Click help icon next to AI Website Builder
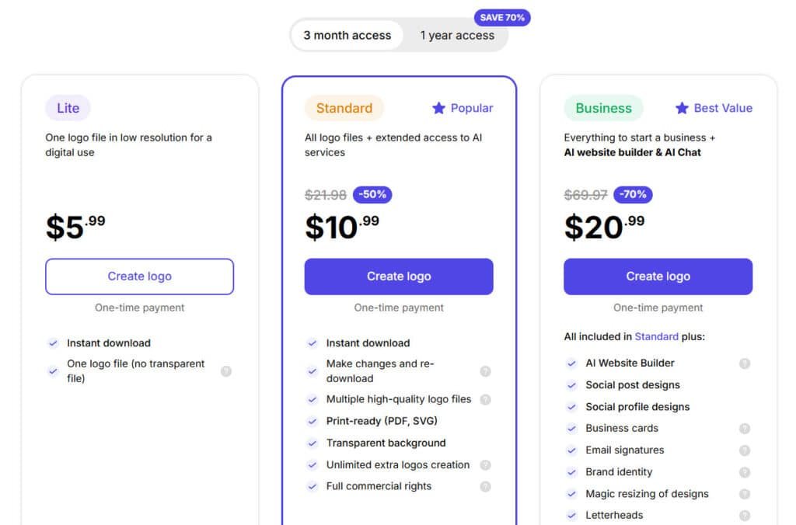This screenshot has height=525, width=796. (x=745, y=363)
